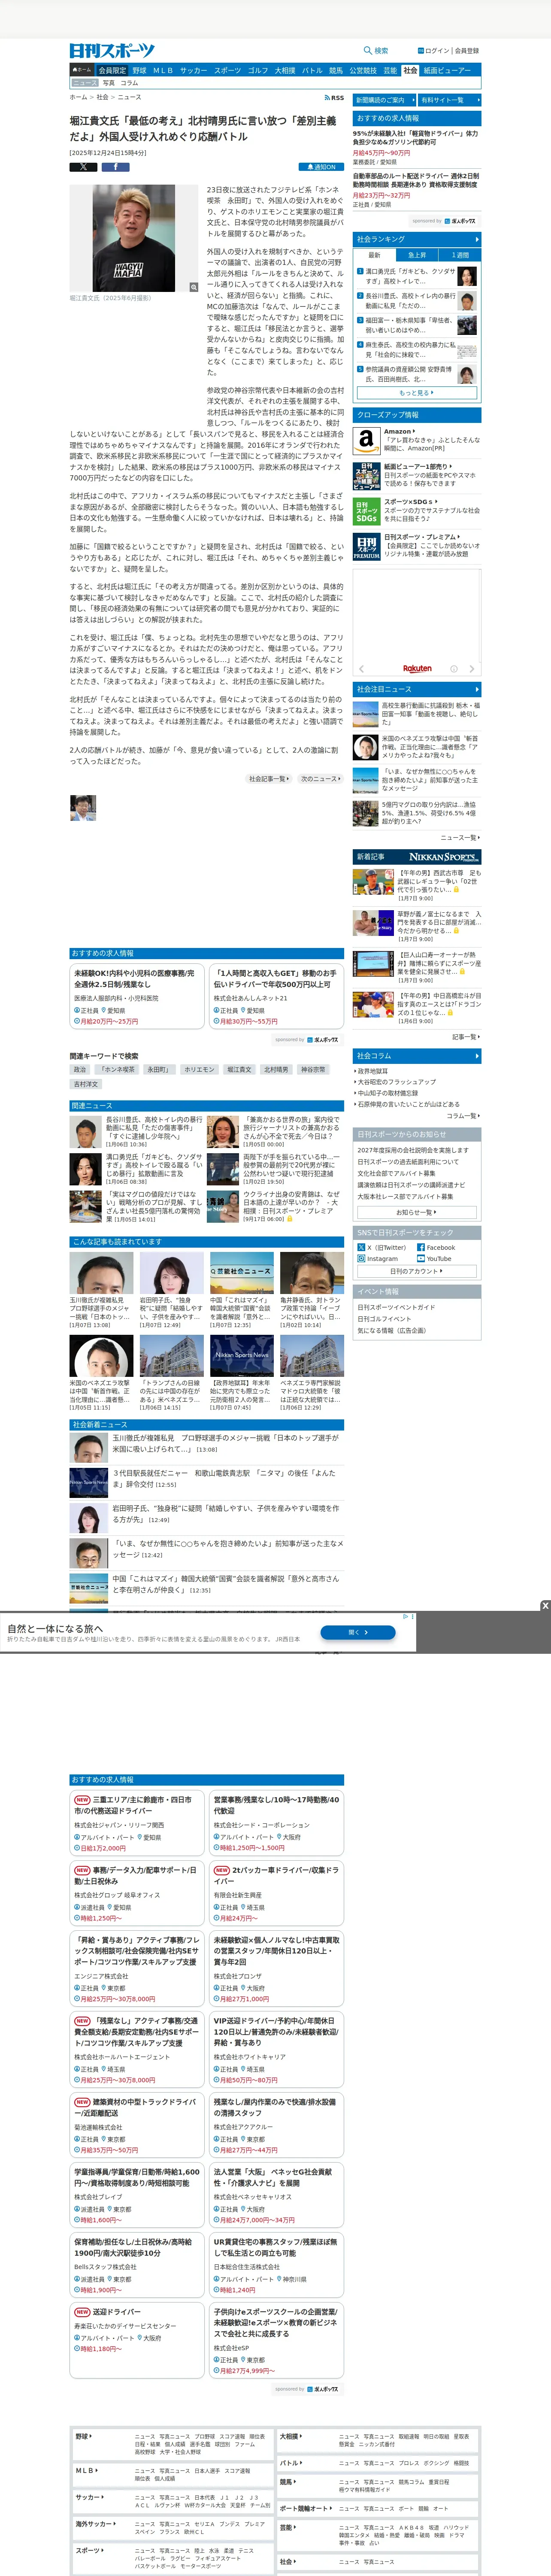Open YouTube icon in SNS box

[x=421, y=1258]
